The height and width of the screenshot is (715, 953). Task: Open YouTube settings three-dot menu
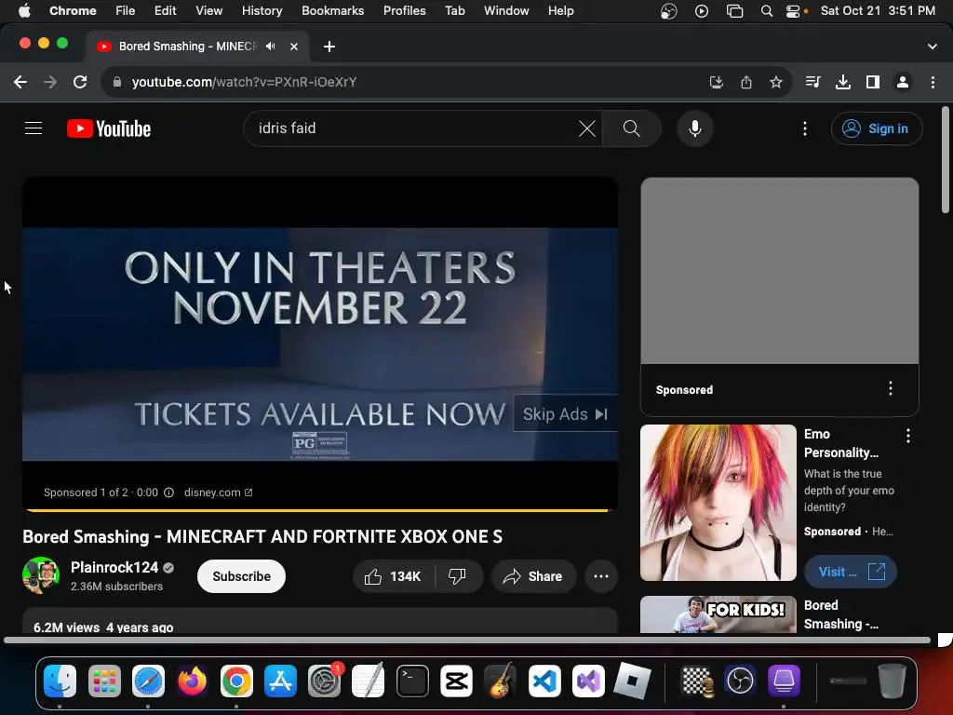[x=805, y=128]
